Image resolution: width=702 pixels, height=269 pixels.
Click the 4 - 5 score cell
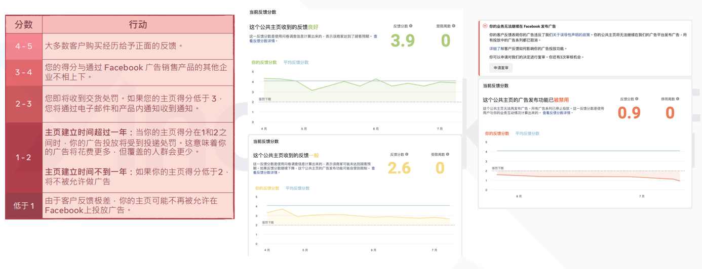coord(24,46)
